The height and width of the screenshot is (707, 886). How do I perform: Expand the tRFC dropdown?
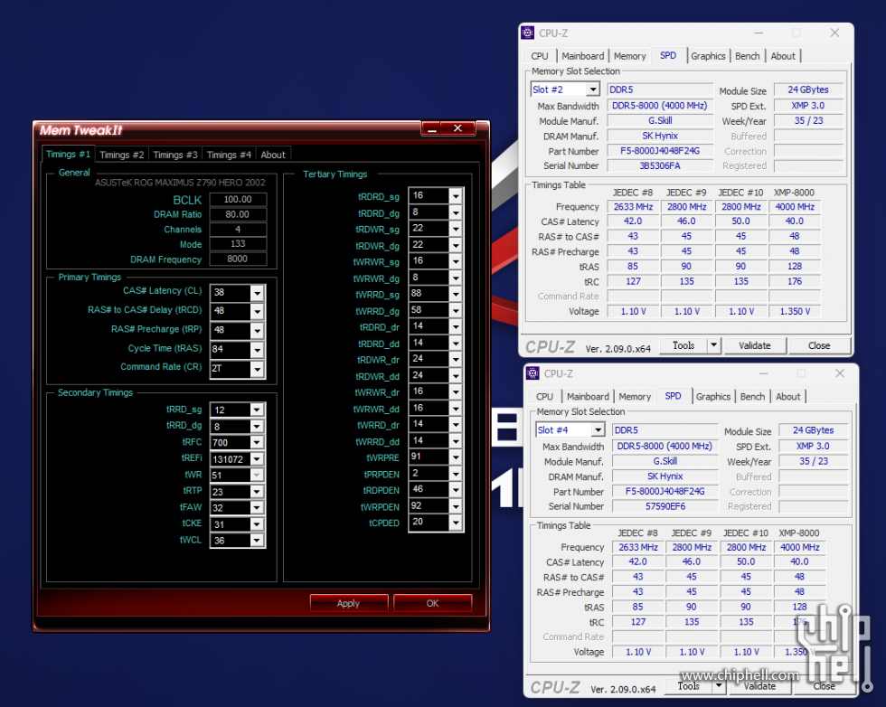257,442
